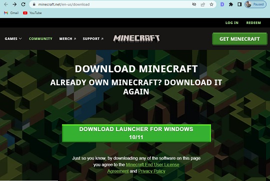The height and width of the screenshot is (181, 270).
Task: Open the COMMUNITY menu item
Action: (40, 38)
